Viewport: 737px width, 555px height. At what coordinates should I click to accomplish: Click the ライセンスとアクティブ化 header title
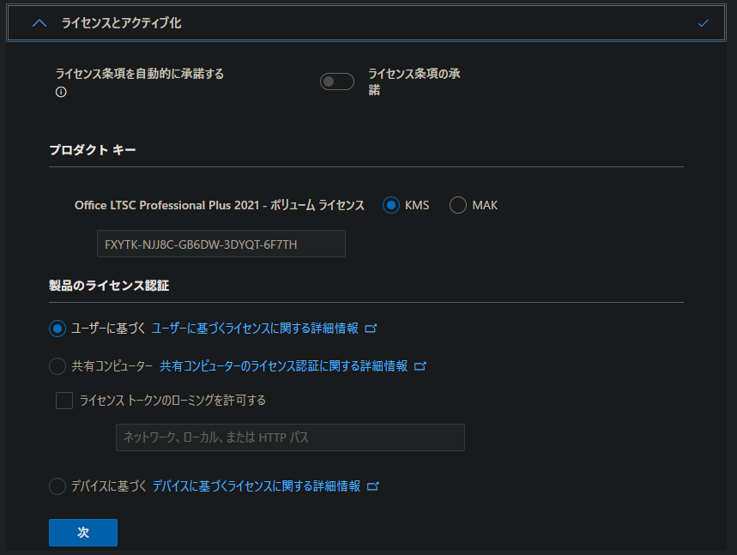click(121, 23)
